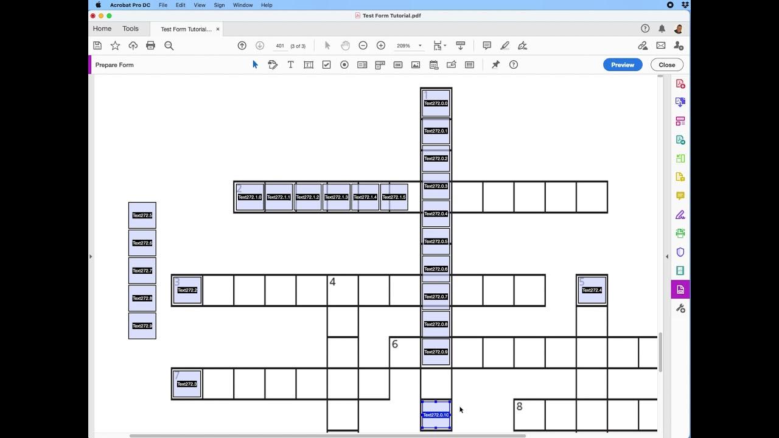Select the form object arrow tool
This screenshot has height=438, width=779.
pyautogui.click(x=255, y=64)
